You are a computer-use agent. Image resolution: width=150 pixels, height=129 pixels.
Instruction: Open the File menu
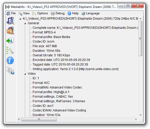point(11,13)
